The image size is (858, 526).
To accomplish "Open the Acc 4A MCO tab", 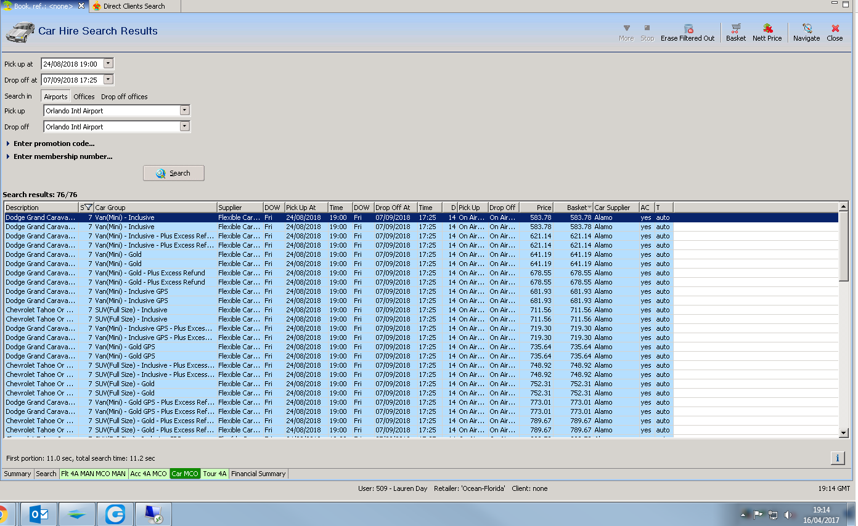I will coord(149,474).
